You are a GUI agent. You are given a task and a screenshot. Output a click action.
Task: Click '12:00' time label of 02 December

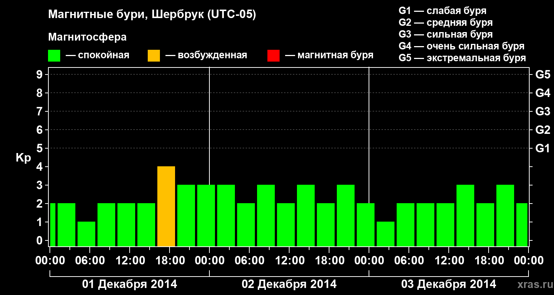290,261
